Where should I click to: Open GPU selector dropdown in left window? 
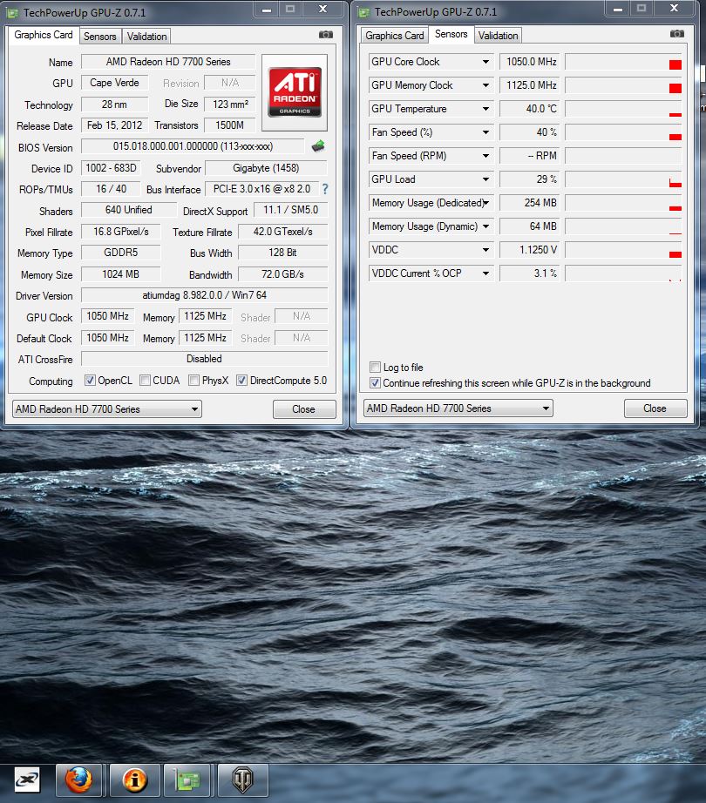point(107,409)
